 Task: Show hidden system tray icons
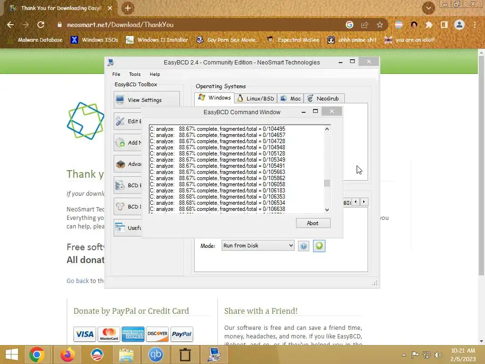point(404,355)
